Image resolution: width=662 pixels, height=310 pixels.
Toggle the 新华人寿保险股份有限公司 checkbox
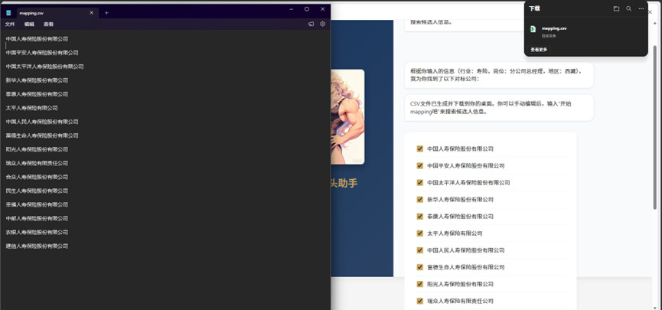(419, 200)
